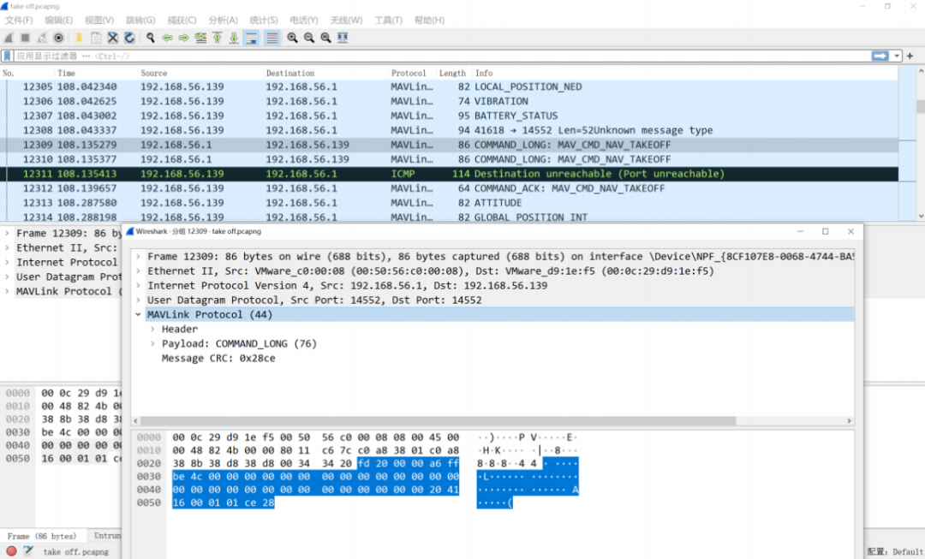Click the zoom in icon
The width and height of the screenshot is (925, 559).
tap(293, 38)
